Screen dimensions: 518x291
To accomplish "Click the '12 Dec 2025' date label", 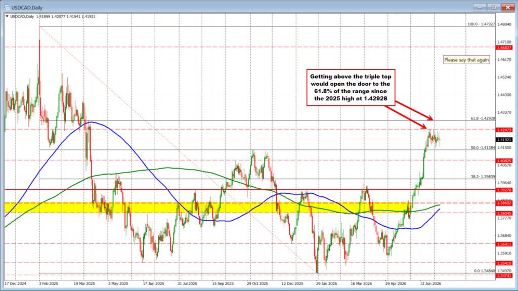I will pos(292,284).
